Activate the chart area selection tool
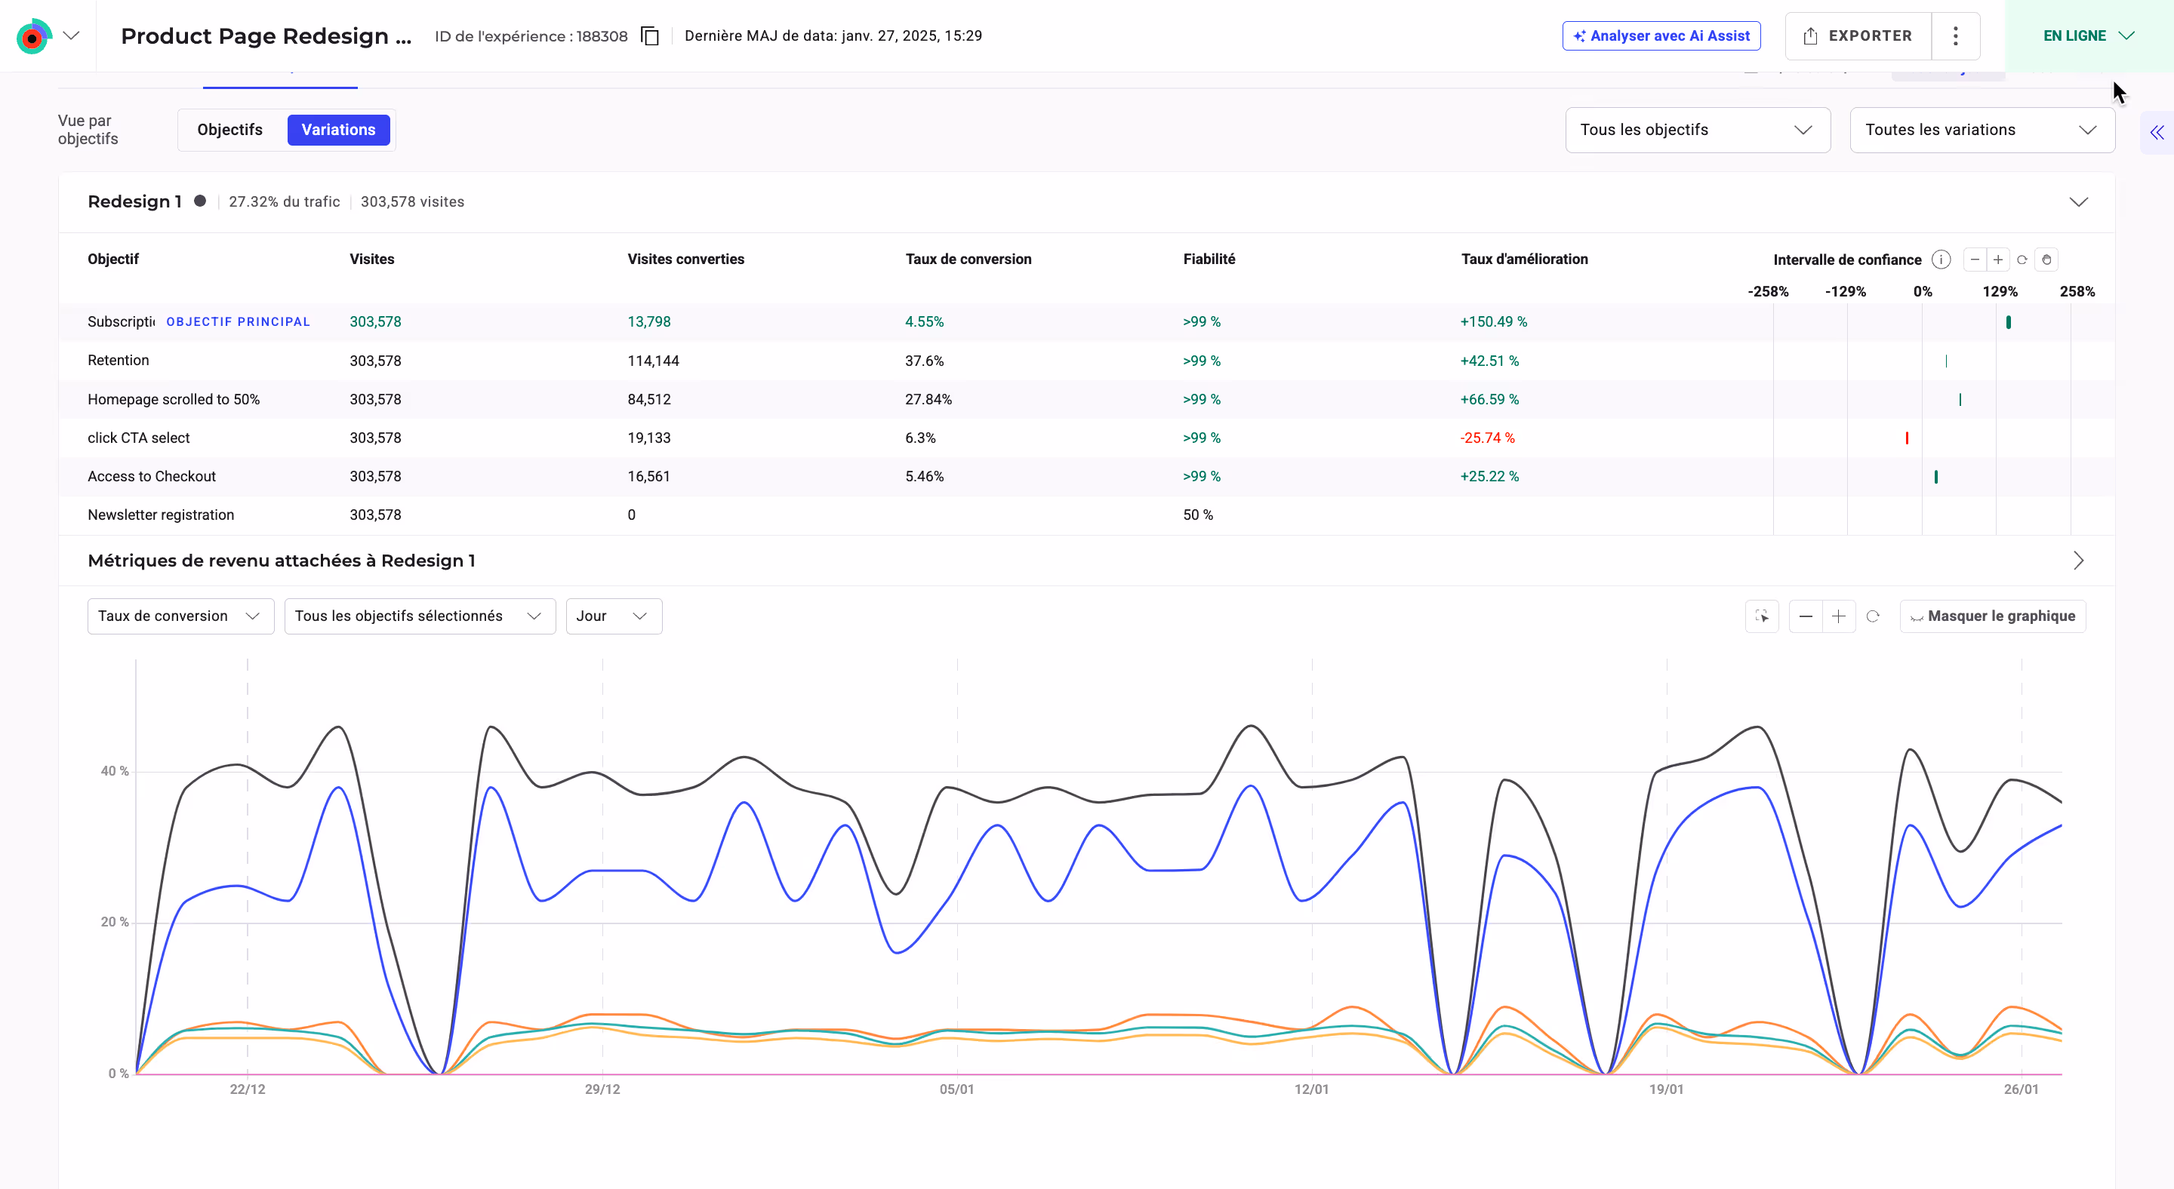The height and width of the screenshot is (1189, 2174). tap(1762, 616)
